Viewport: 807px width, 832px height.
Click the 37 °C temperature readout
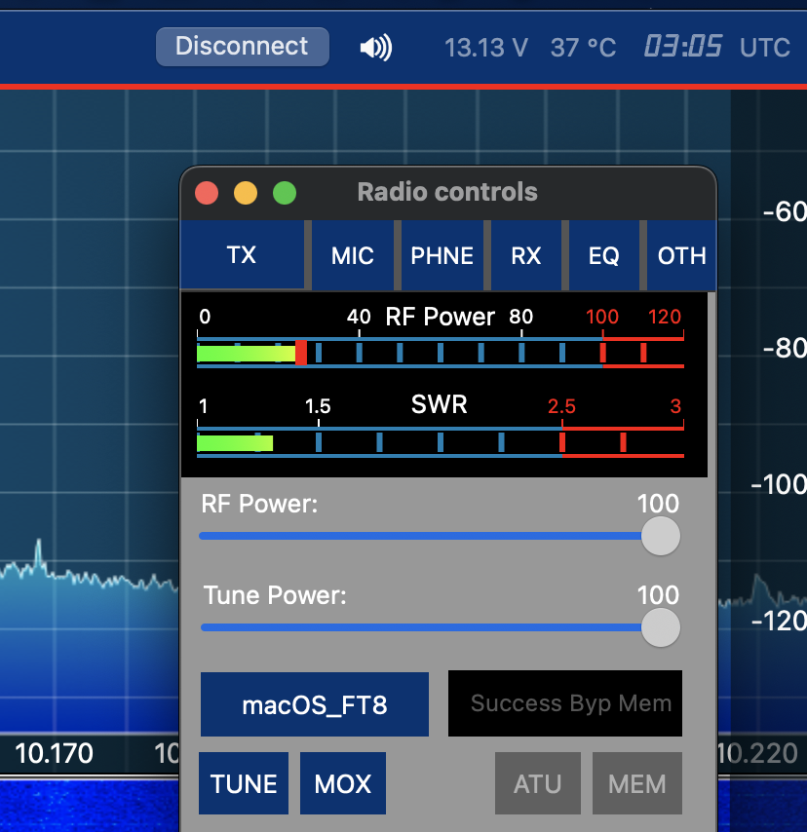[583, 48]
